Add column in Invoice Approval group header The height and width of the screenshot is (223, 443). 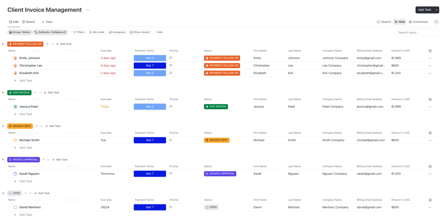click(x=430, y=166)
